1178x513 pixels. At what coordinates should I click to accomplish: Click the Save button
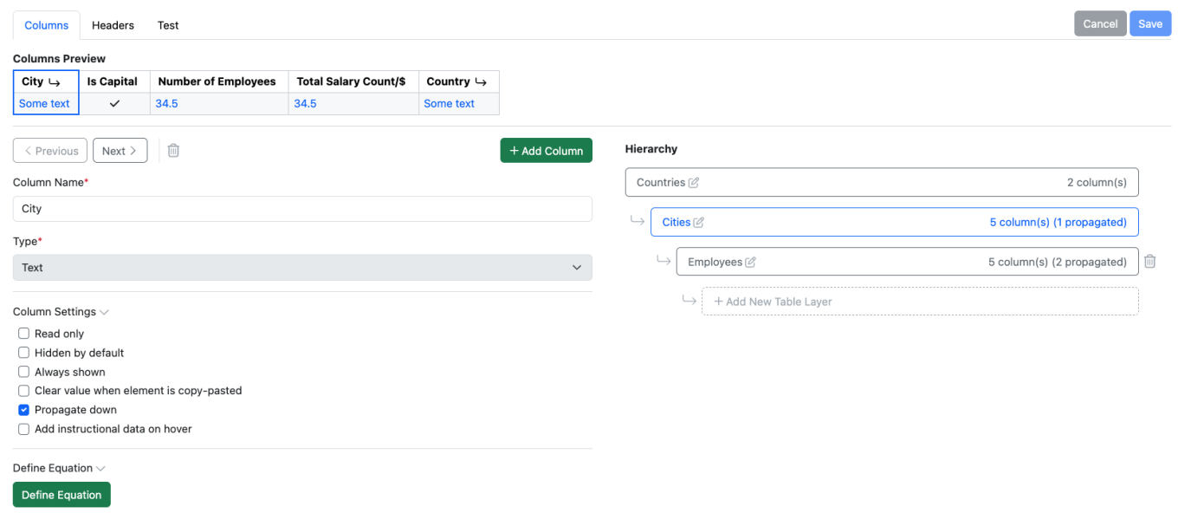[x=1149, y=24]
